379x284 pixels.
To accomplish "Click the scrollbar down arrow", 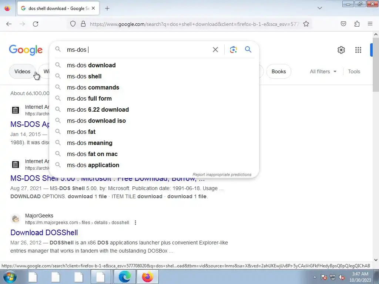I will pos(376,260).
